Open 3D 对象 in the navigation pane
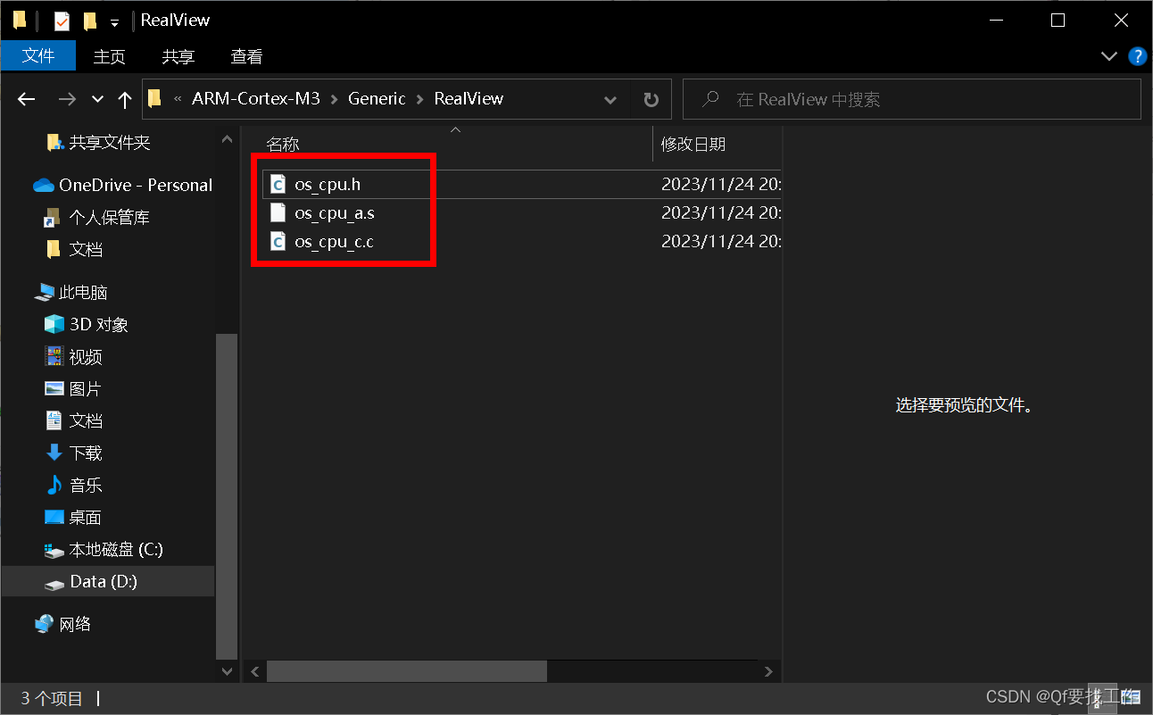 98,324
